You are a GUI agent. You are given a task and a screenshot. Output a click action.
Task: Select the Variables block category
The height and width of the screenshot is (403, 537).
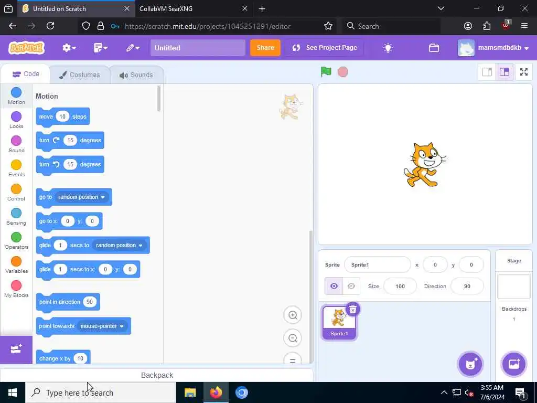pyautogui.click(x=16, y=265)
